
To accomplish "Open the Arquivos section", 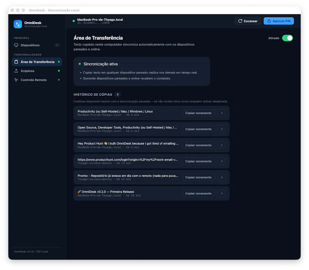I will pyautogui.click(x=37, y=71).
